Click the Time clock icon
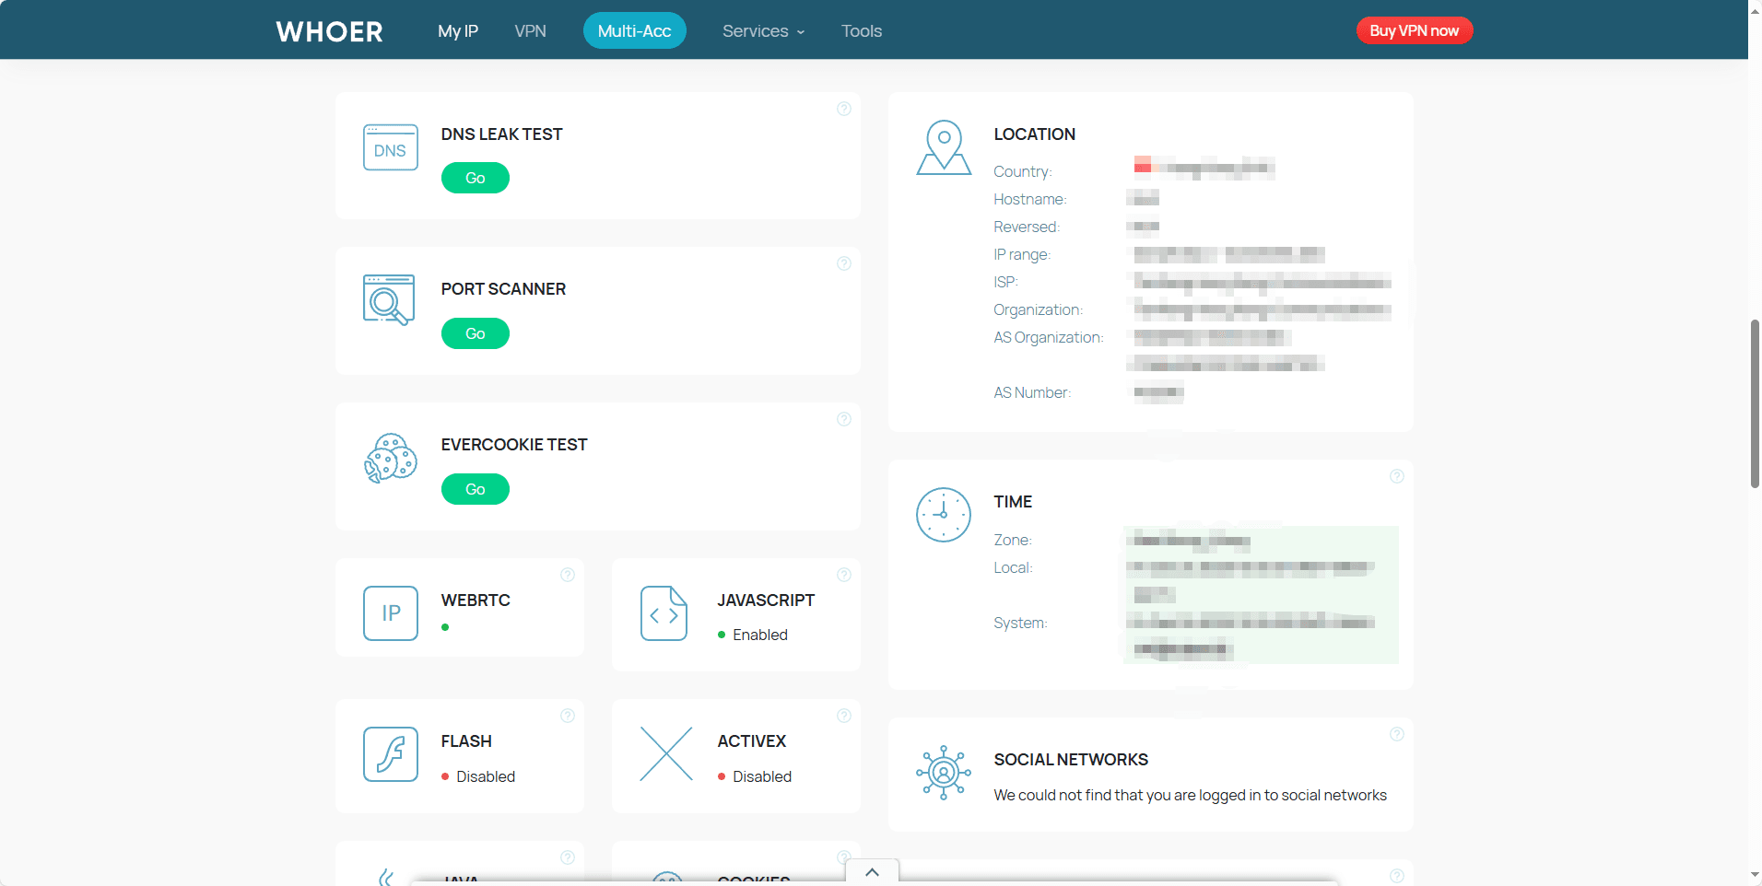Screen dimensions: 1762x886 coord(944,515)
